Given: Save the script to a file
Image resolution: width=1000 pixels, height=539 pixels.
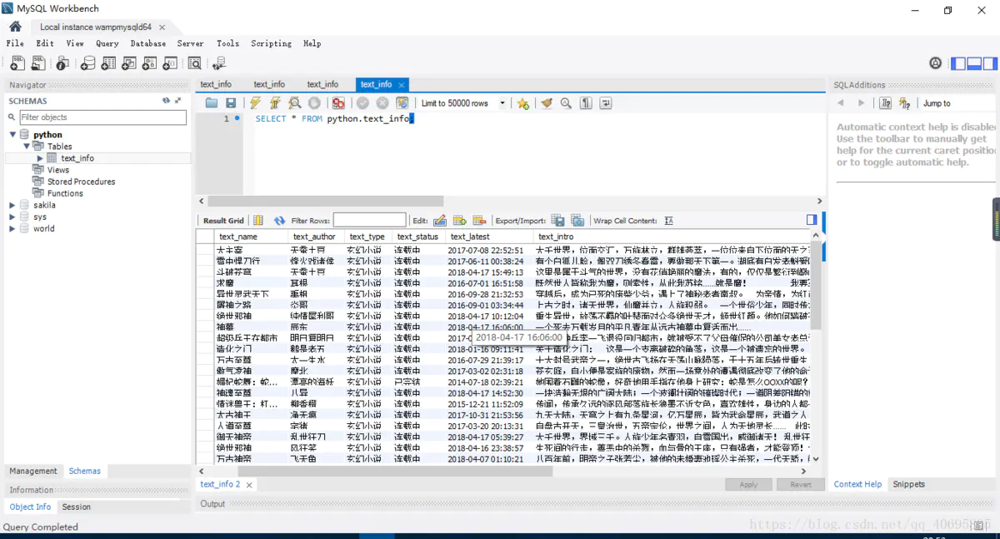Looking at the screenshot, I should tap(231, 103).
